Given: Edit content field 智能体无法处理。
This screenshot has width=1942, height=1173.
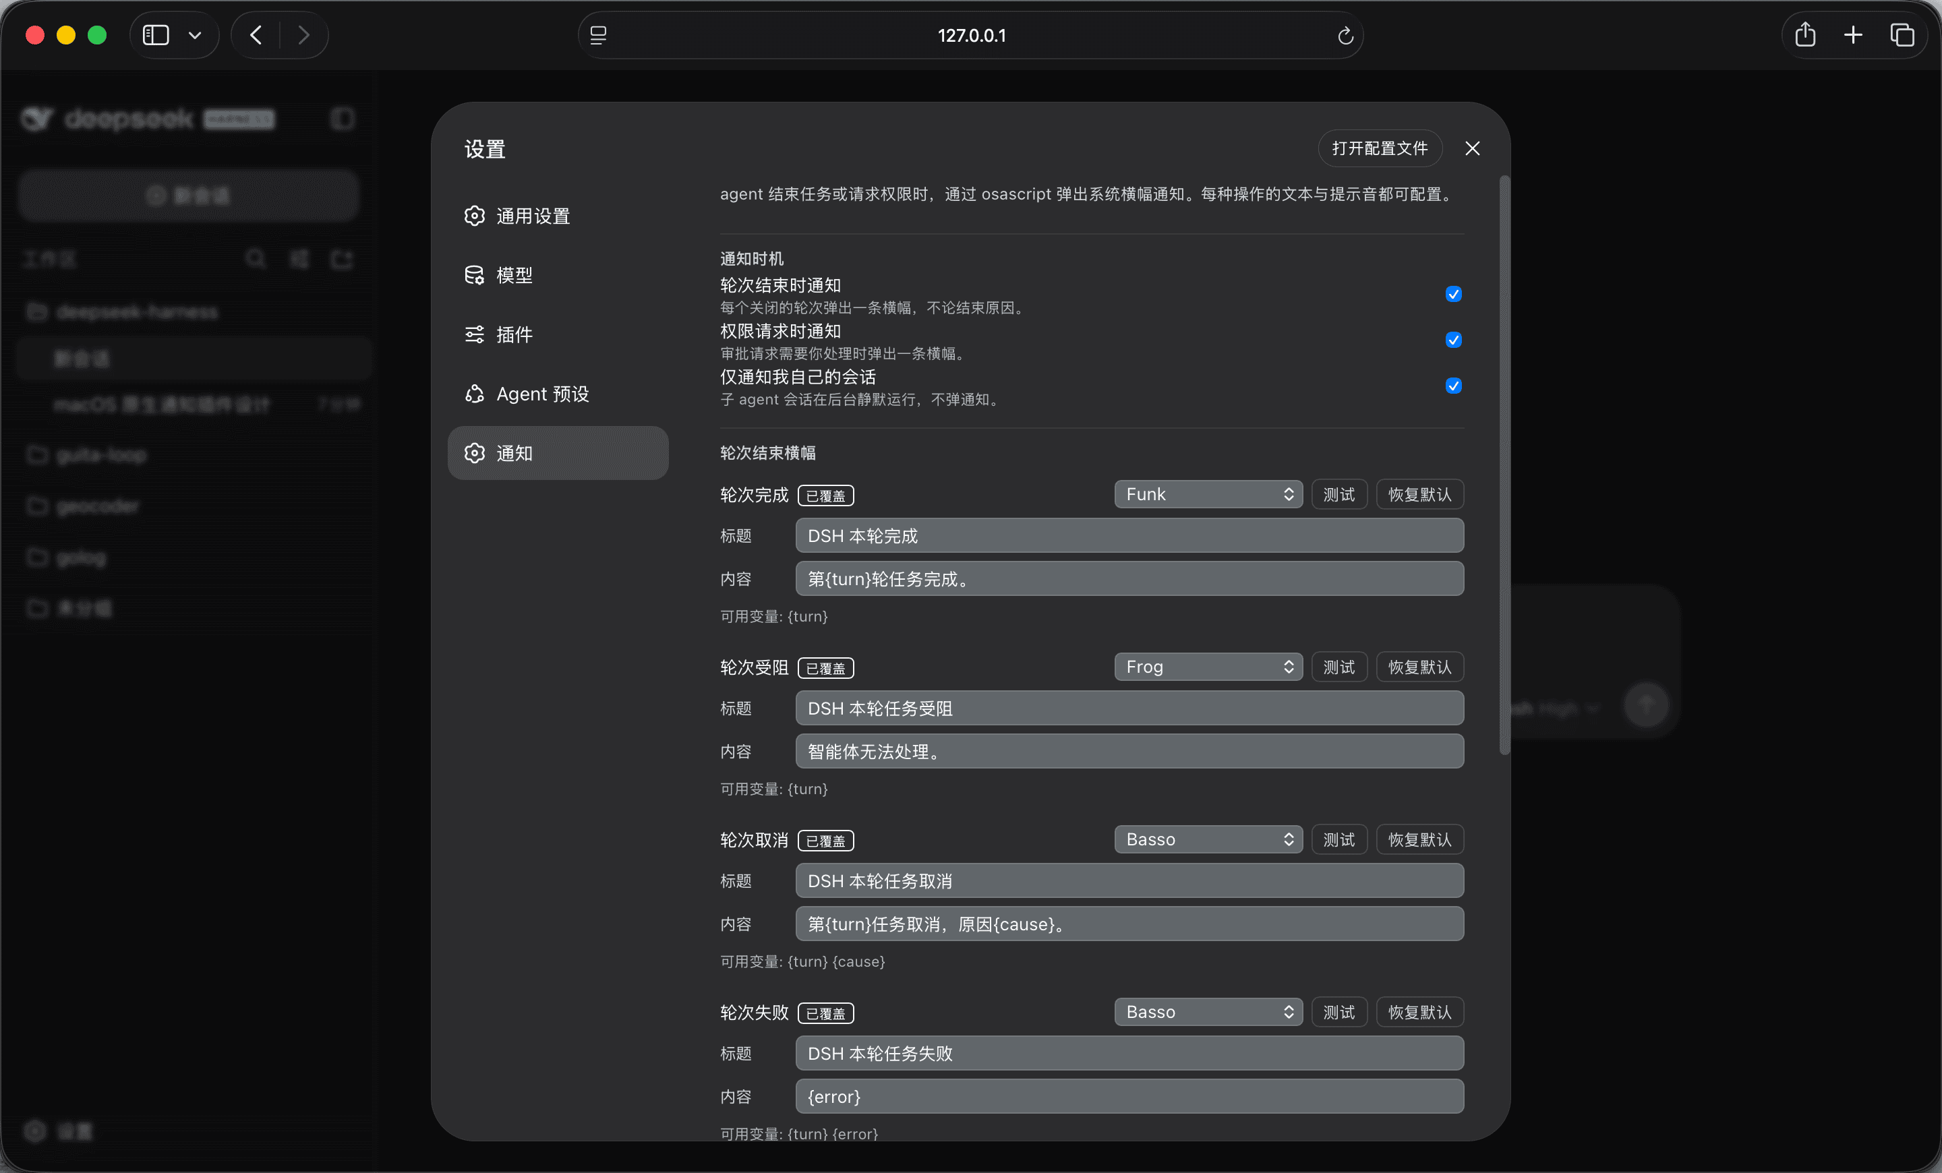Looking at the screenshot, I should (1129, 752).
